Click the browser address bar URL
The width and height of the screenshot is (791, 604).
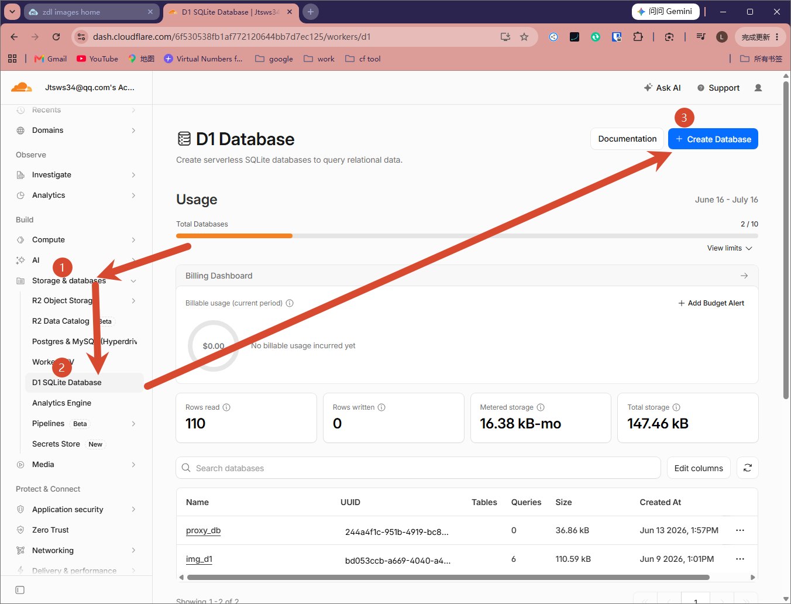[232, 37]
